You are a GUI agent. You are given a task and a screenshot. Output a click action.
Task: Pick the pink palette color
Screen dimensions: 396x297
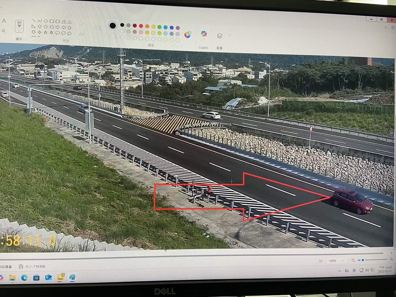141,32
